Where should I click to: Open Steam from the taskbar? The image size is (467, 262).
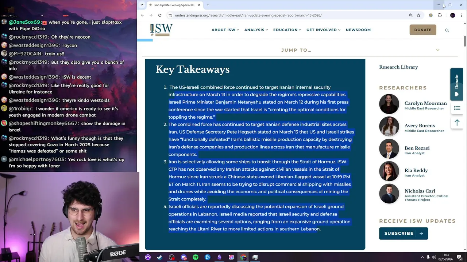(x=160, y=257)
